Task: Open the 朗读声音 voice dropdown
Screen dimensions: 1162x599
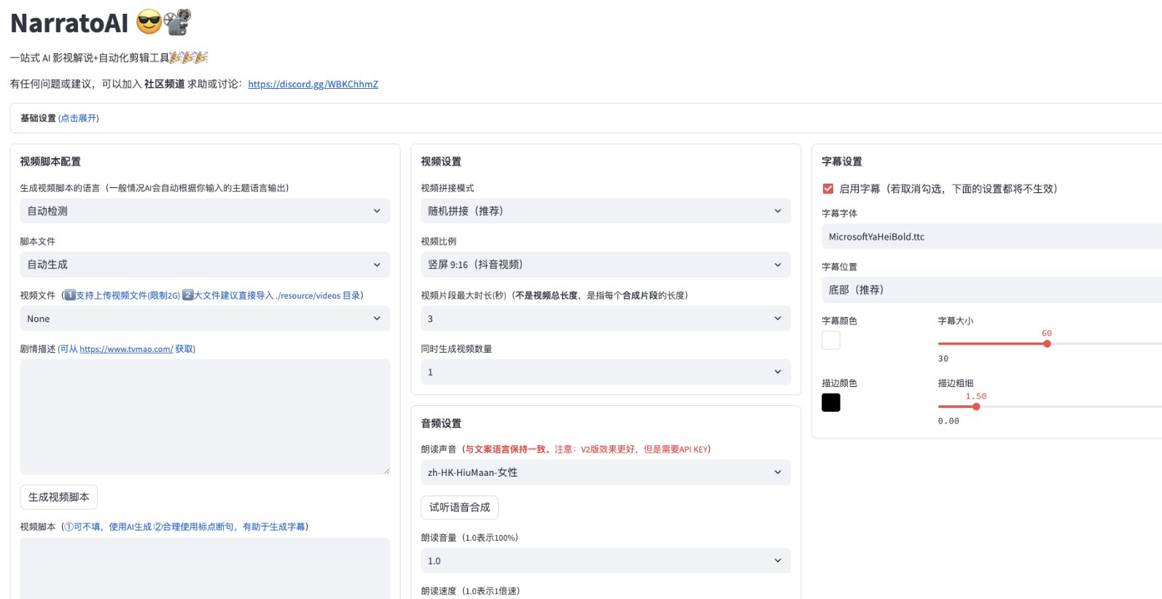Action: (x=606, y=472)
